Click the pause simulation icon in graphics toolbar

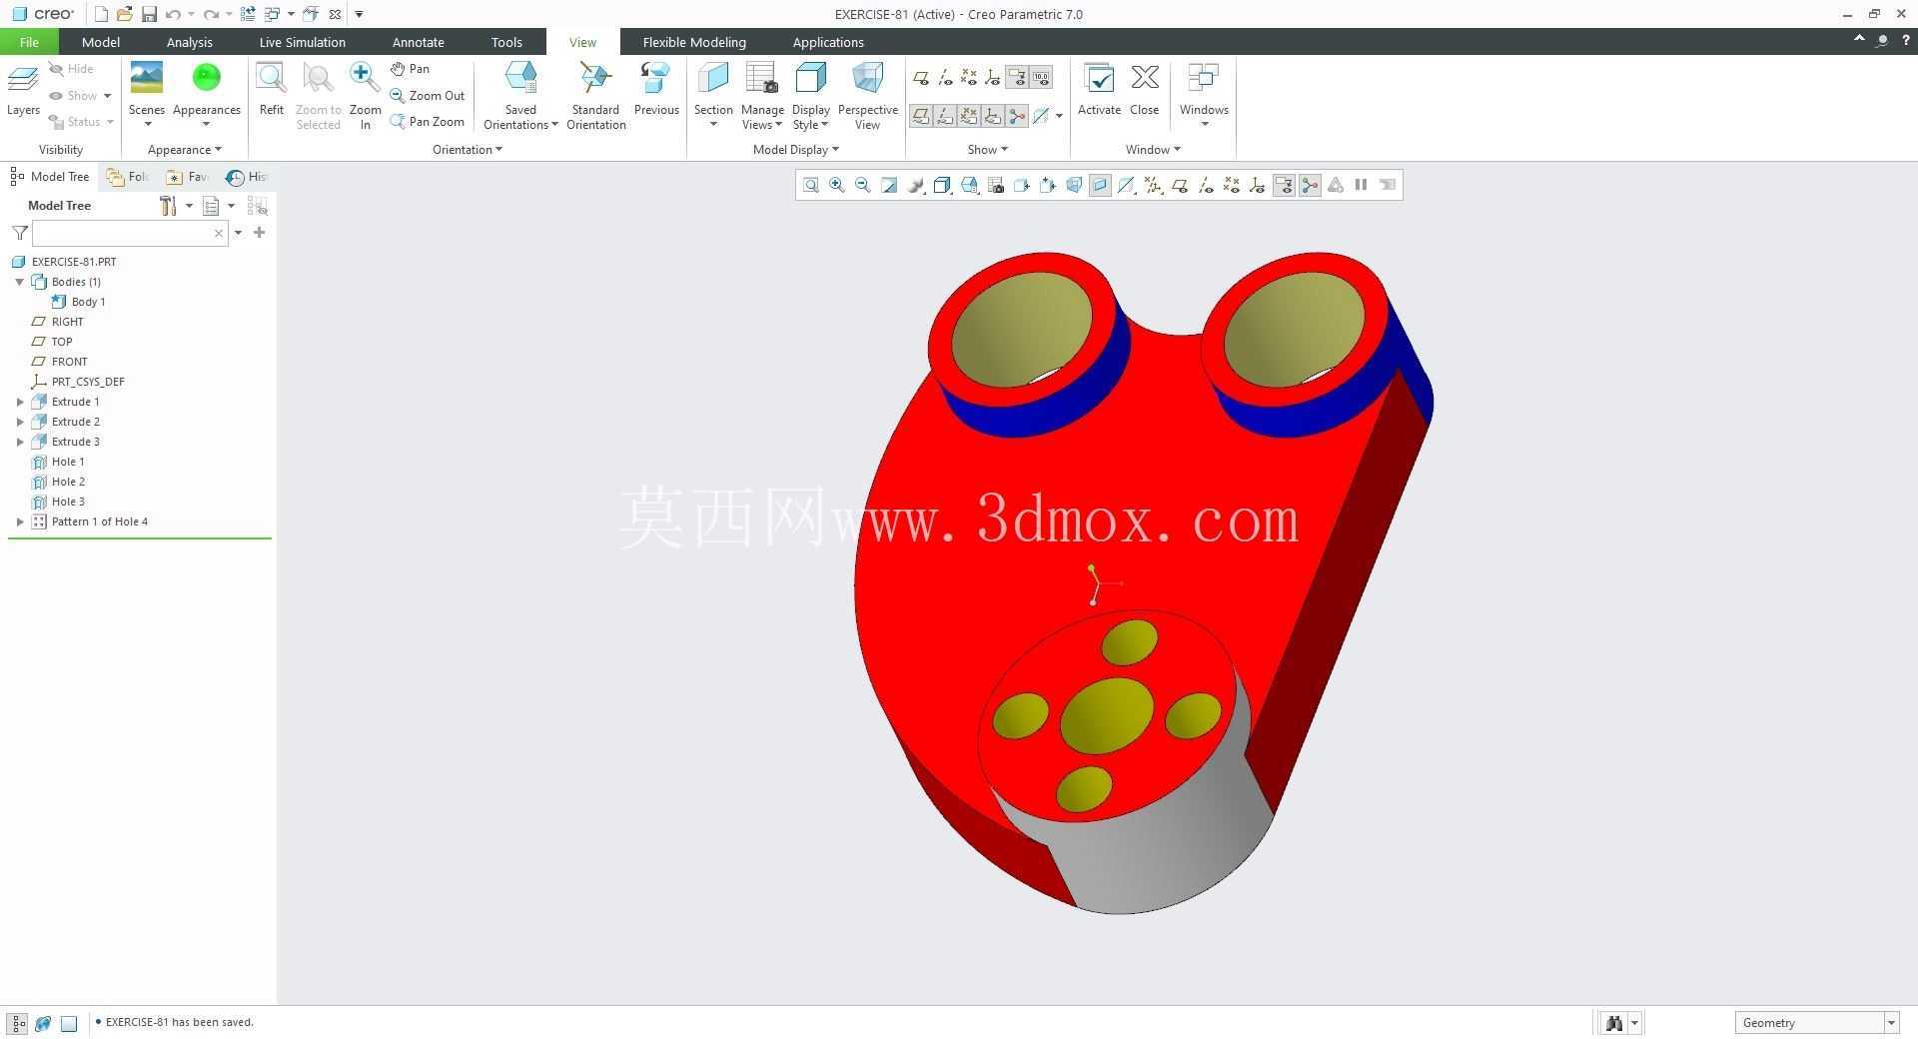pyautogui.click(x=1361, y=185)
